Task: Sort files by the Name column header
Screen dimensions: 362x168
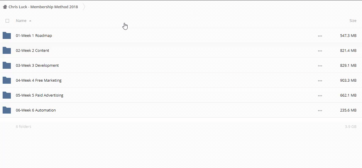Action: point(21,21)
